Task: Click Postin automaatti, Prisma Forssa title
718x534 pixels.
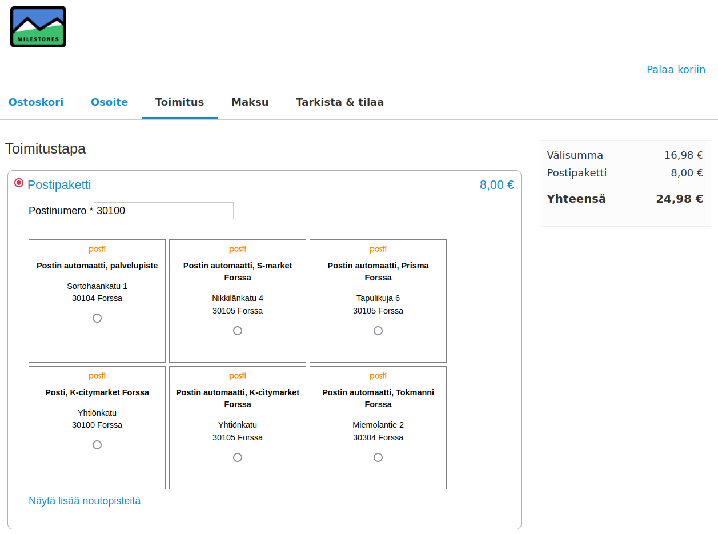Action: [378, 272]
